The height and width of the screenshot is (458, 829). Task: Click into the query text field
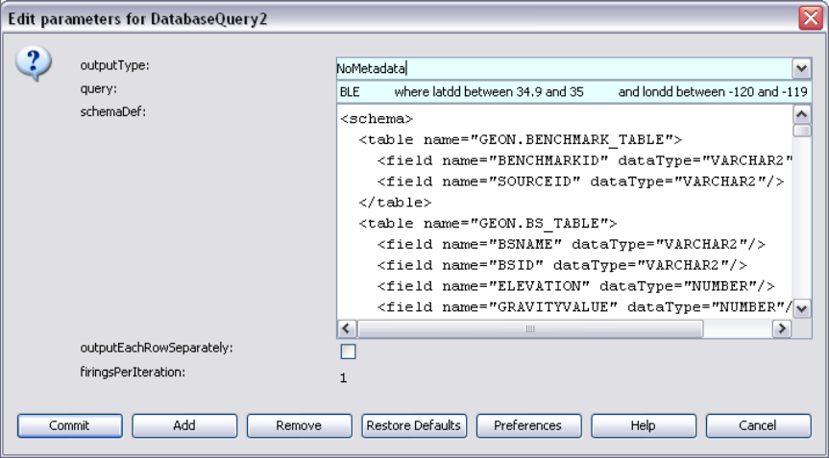[x=573, y=92]
